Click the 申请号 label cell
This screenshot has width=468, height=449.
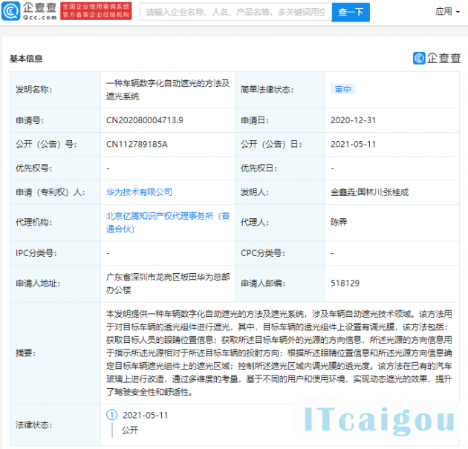pos(55,120)
